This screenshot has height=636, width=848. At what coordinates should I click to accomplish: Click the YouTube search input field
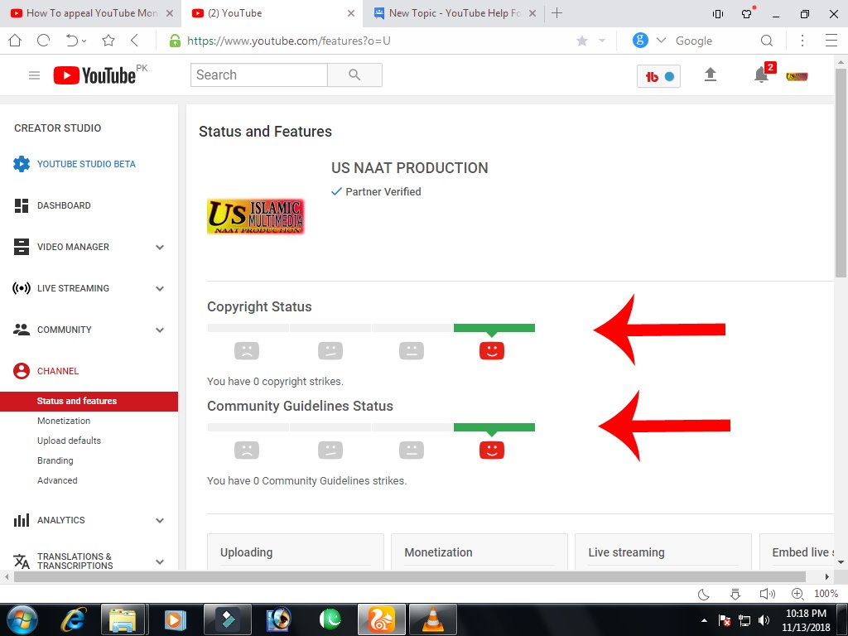tap(259, 75)
